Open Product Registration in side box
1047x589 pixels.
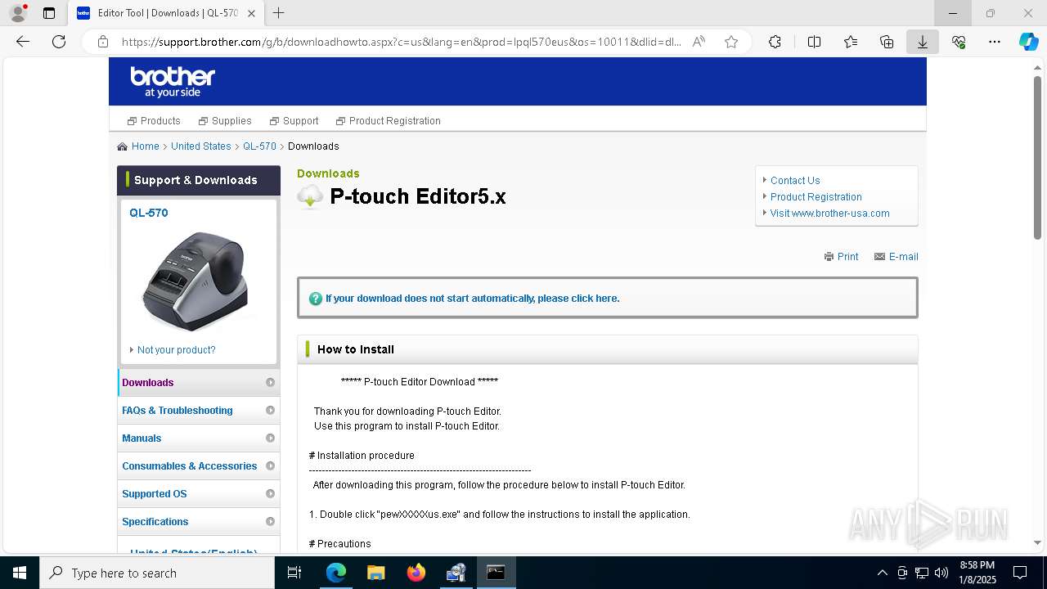[816, 197]
